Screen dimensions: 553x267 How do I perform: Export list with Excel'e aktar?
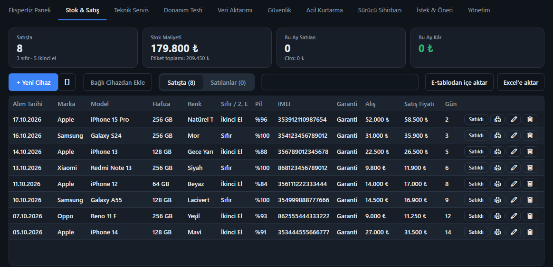[521, 82]
